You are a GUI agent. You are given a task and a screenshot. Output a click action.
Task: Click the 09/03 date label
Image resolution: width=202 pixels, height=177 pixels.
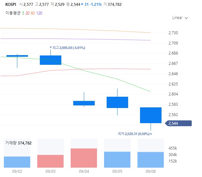coord(50,172)
